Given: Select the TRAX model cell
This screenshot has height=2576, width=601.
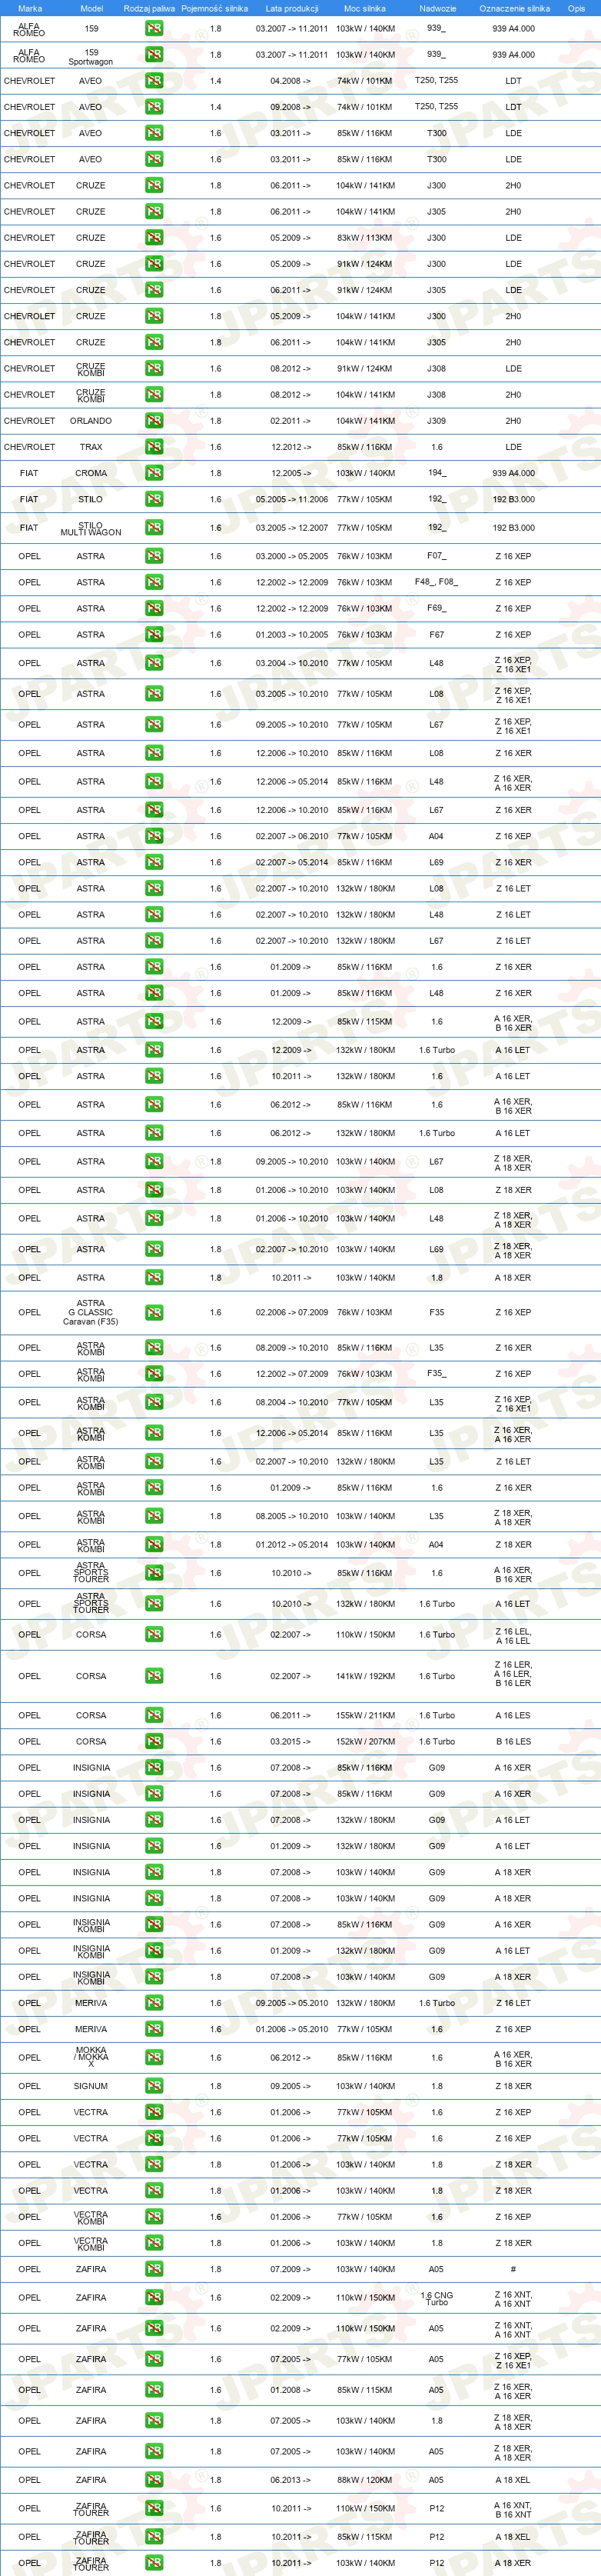Looking at the screenshot, I should [x=91, y=447].
